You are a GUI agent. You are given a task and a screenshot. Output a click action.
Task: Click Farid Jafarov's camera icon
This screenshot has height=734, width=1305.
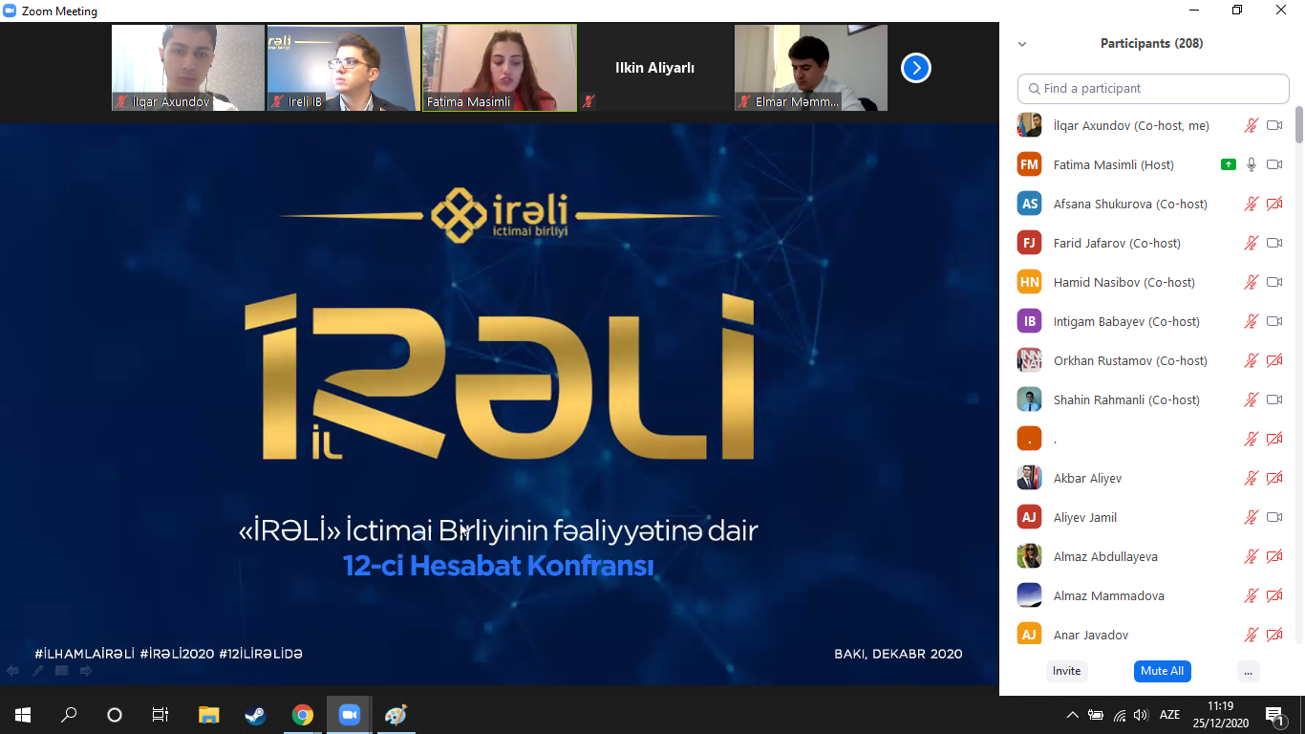point(1274,243)
